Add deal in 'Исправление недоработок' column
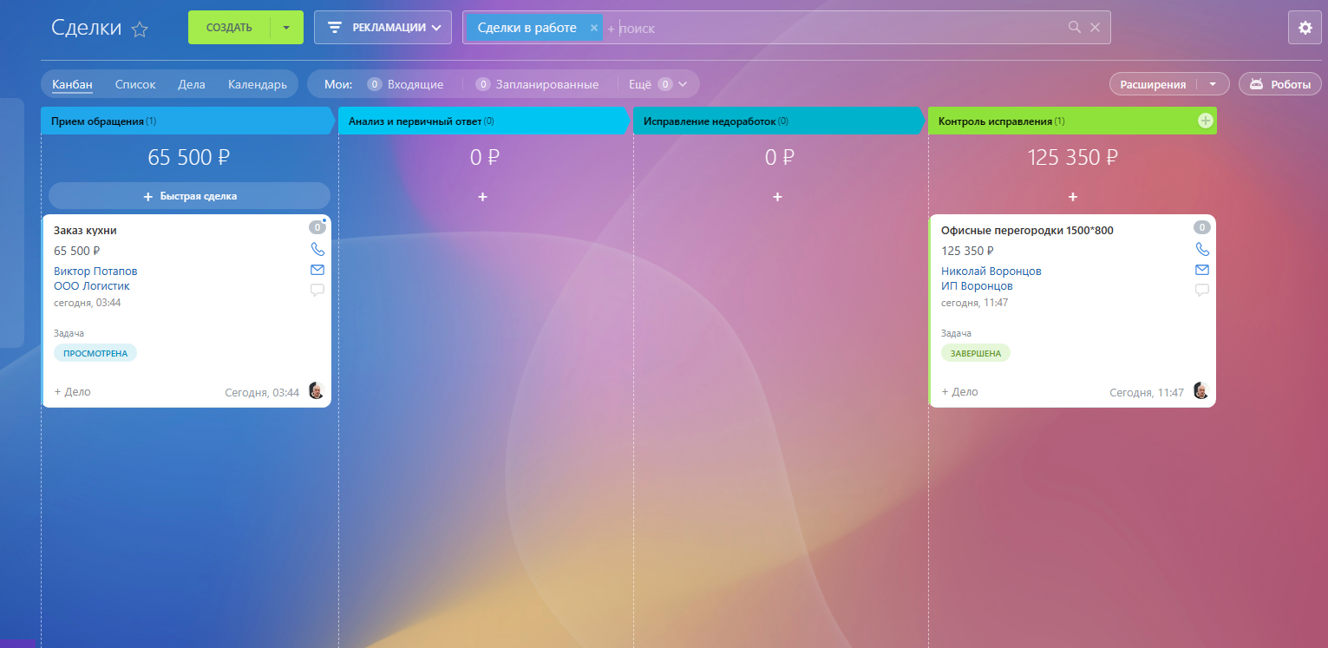The image size is (1328, 648). pos(777,197)
